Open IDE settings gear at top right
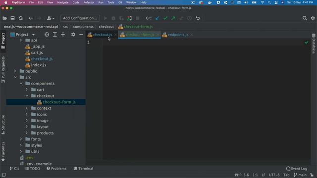This screenshot has width=317, height=178. [313, 18]
